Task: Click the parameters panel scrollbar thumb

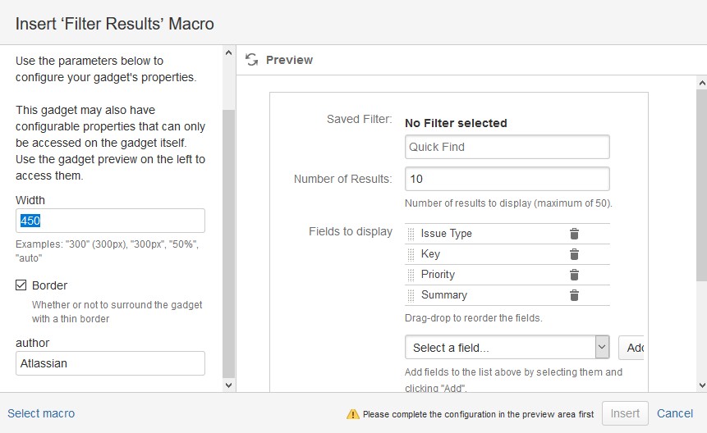Action: [228, 244]
